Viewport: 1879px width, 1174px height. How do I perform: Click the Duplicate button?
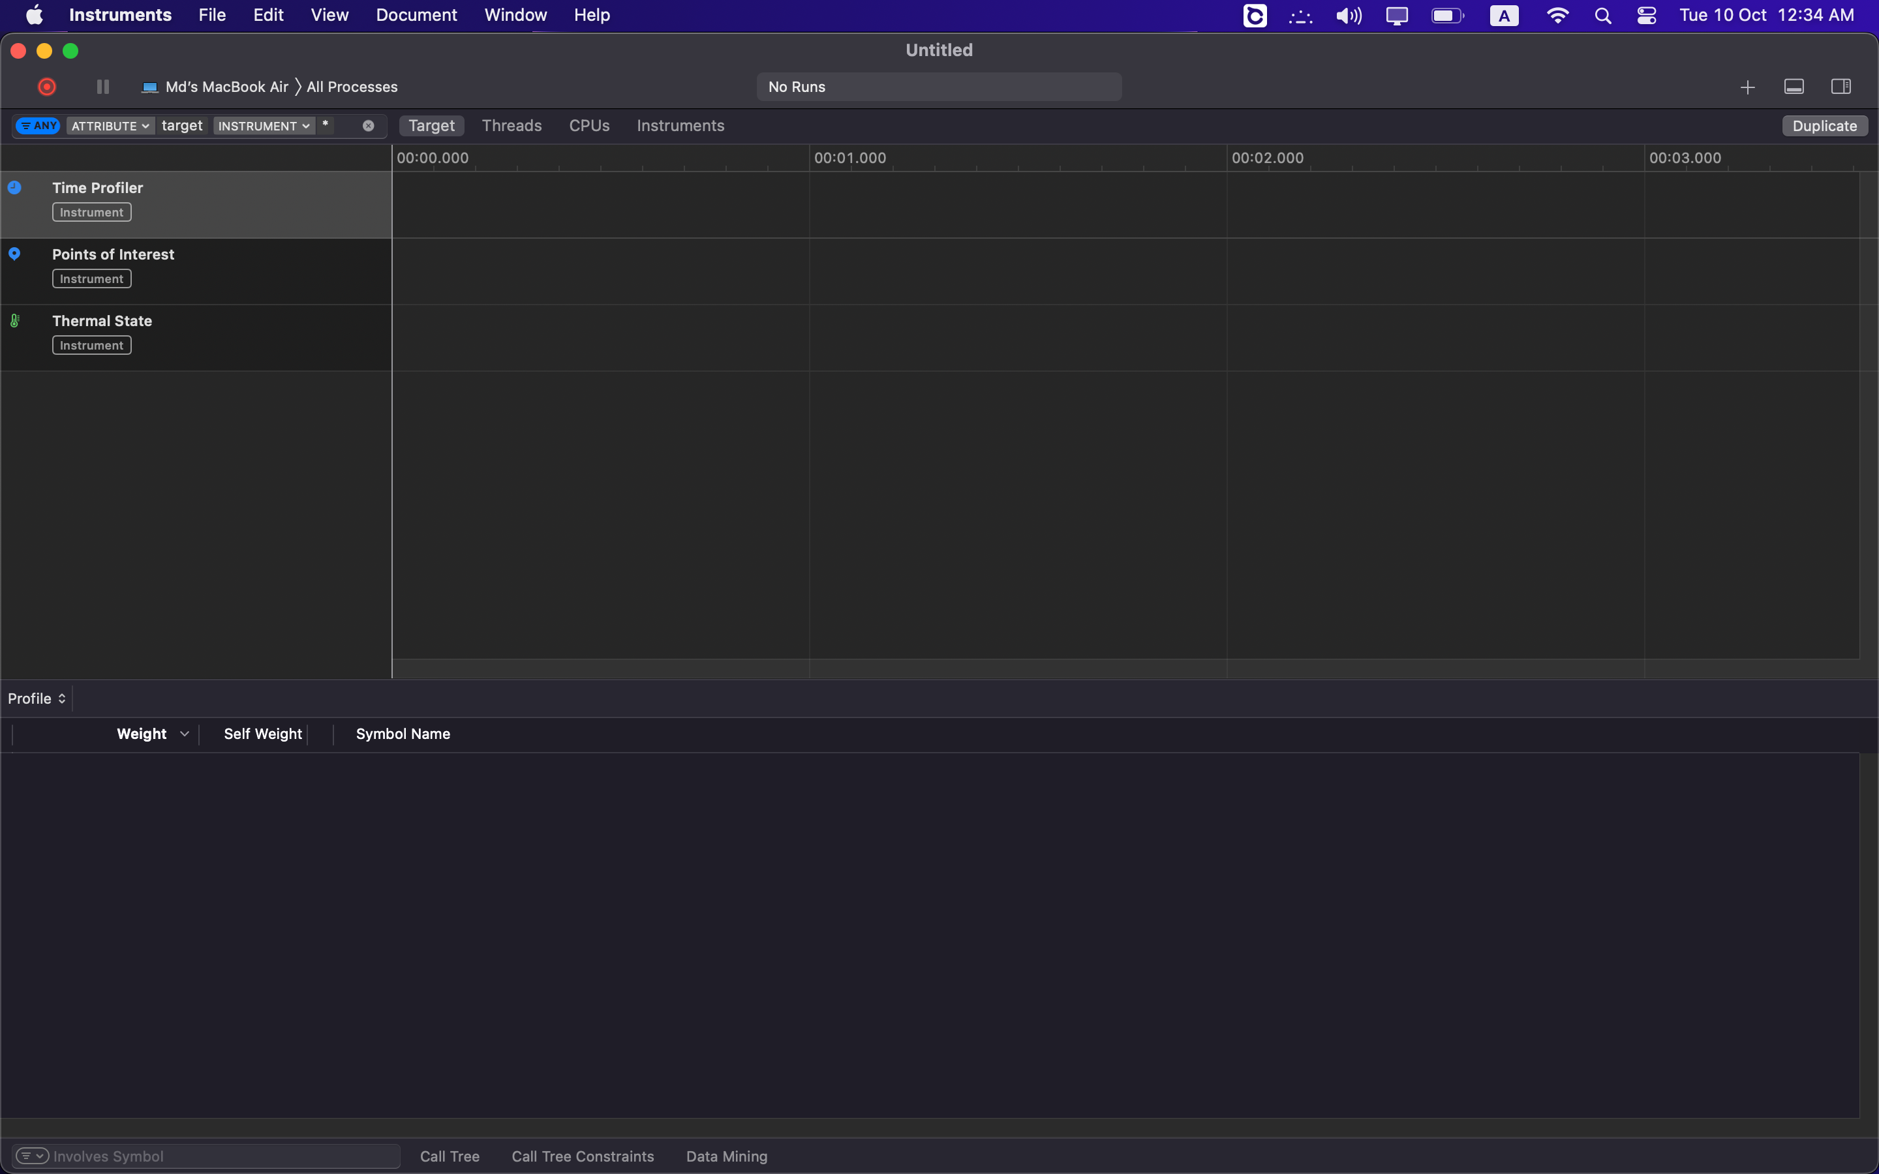point(1825,125)
